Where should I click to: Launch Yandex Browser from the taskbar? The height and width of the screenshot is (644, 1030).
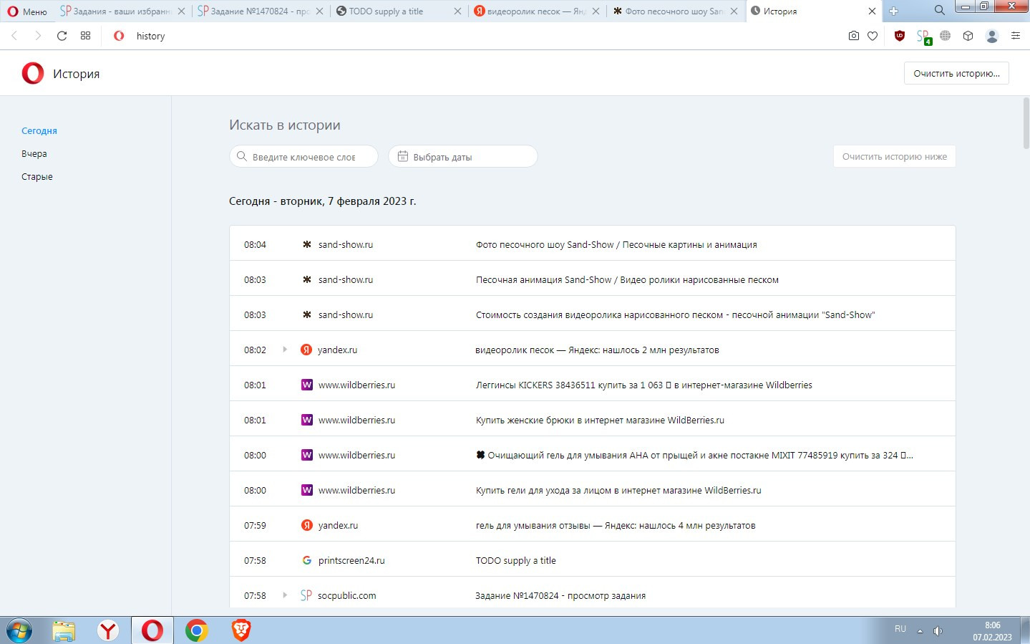click(x=108, y=630)
